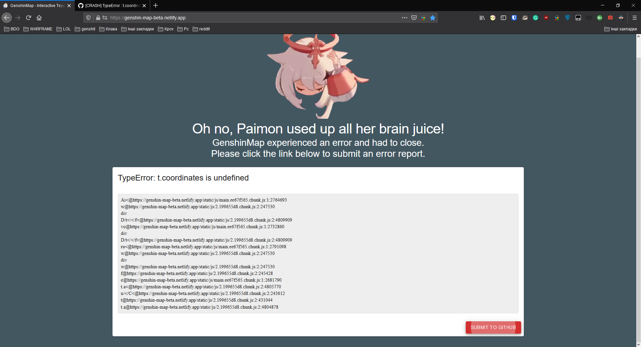Viewport: 641px width, 347px height.
Task: Open the green B+ extension
Action: coord(600,18)
